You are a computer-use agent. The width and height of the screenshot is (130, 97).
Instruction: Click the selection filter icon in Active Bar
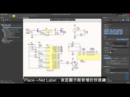pos(51,20)
